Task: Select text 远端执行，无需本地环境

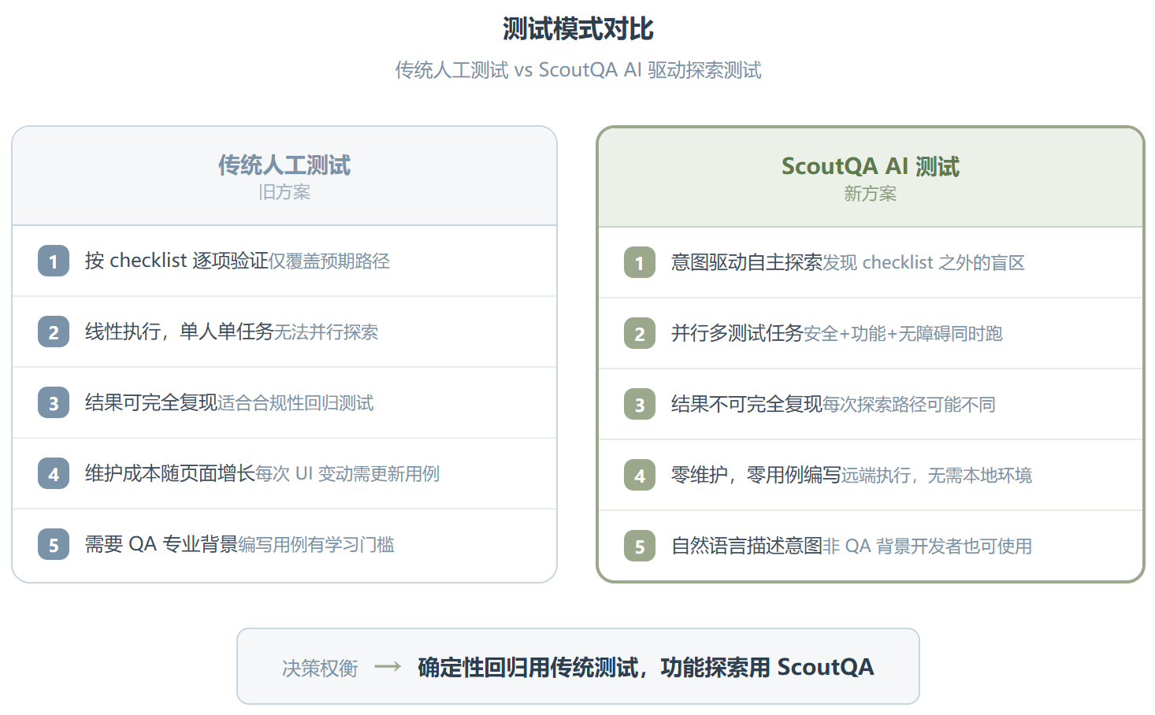Action: [x=937, y=476]
